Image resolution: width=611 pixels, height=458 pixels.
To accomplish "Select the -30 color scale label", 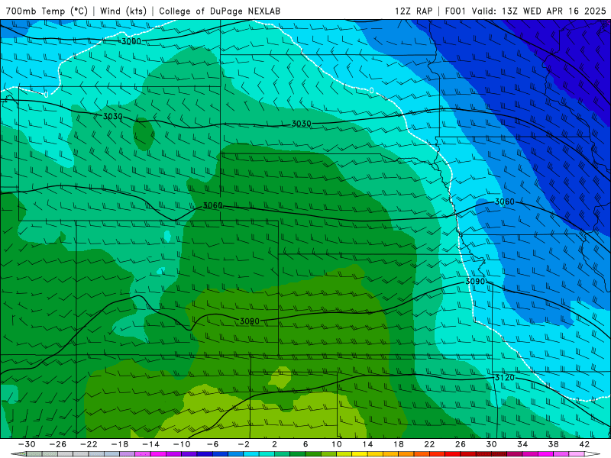I will [27, 444].
